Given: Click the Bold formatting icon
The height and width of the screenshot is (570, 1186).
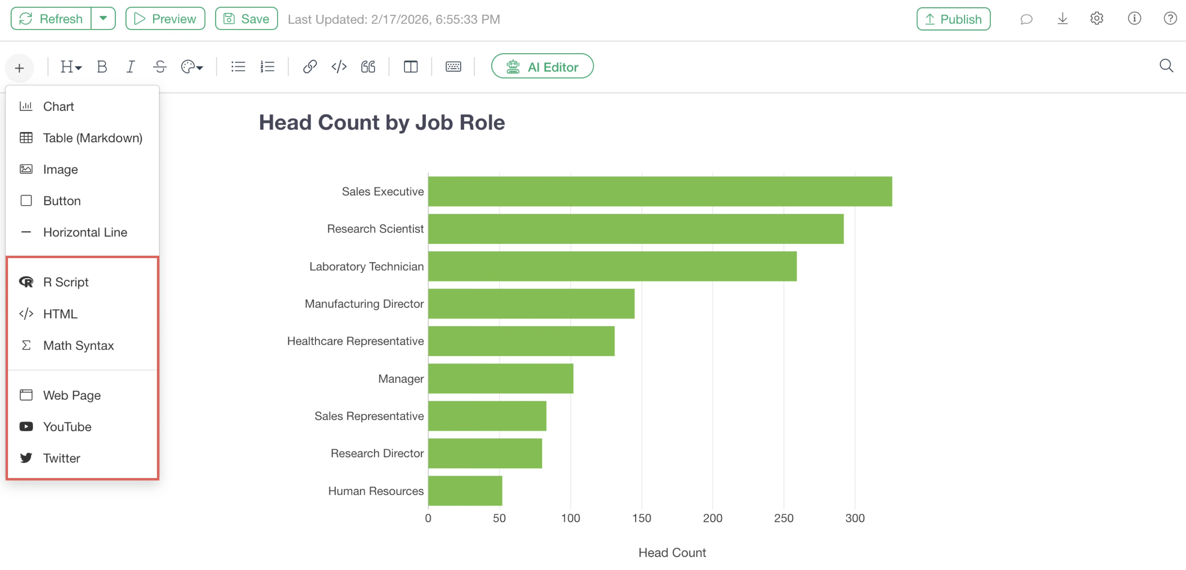Looking at the screenshot, I should (102, 67).
